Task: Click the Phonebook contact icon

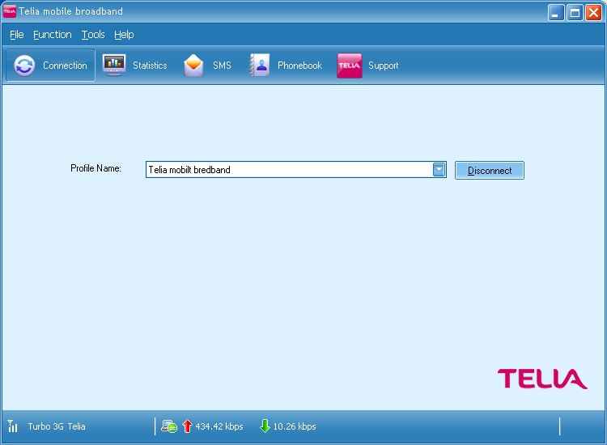Action: pos(259,65)
